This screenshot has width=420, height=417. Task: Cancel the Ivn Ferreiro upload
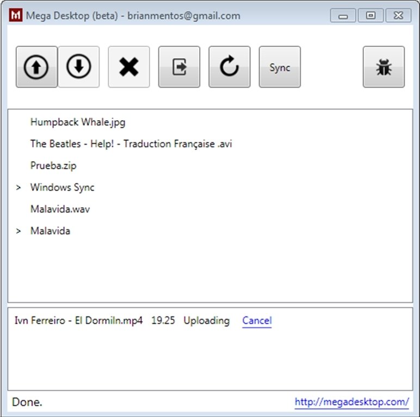[257, 320]
